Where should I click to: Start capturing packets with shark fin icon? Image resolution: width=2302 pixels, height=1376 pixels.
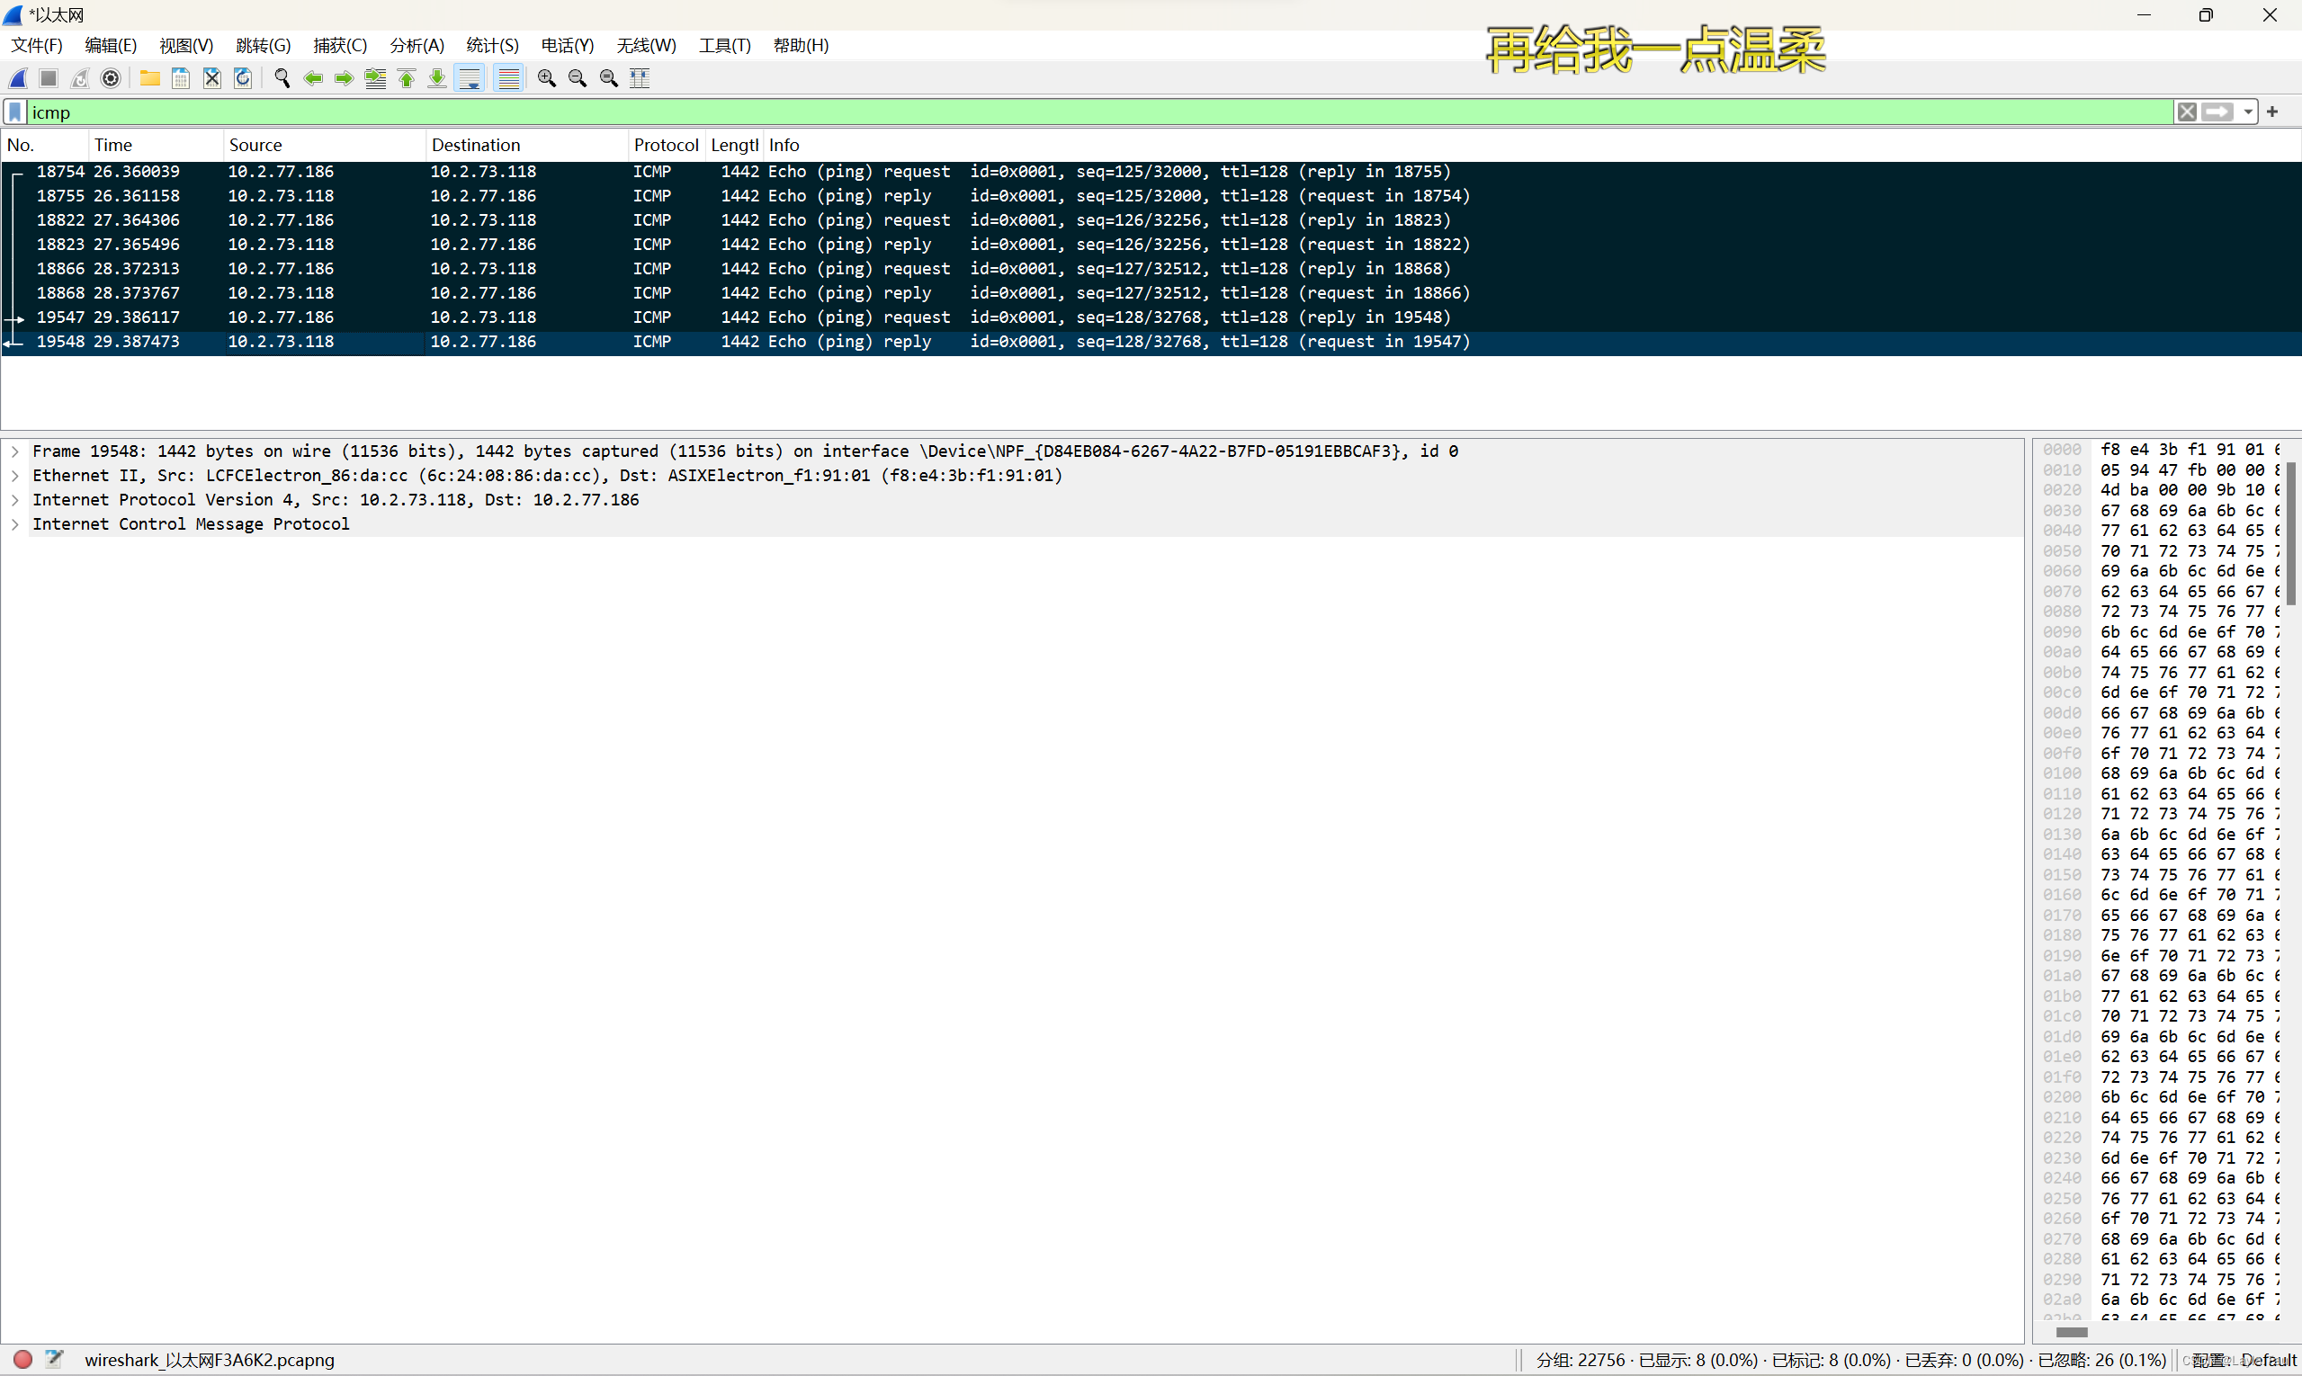[x=19, y=79]
